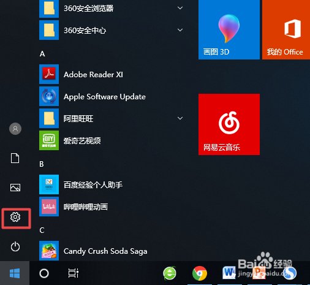Click the Windows Start button
This screenshot has height=285, width=310.
[15, 273]
